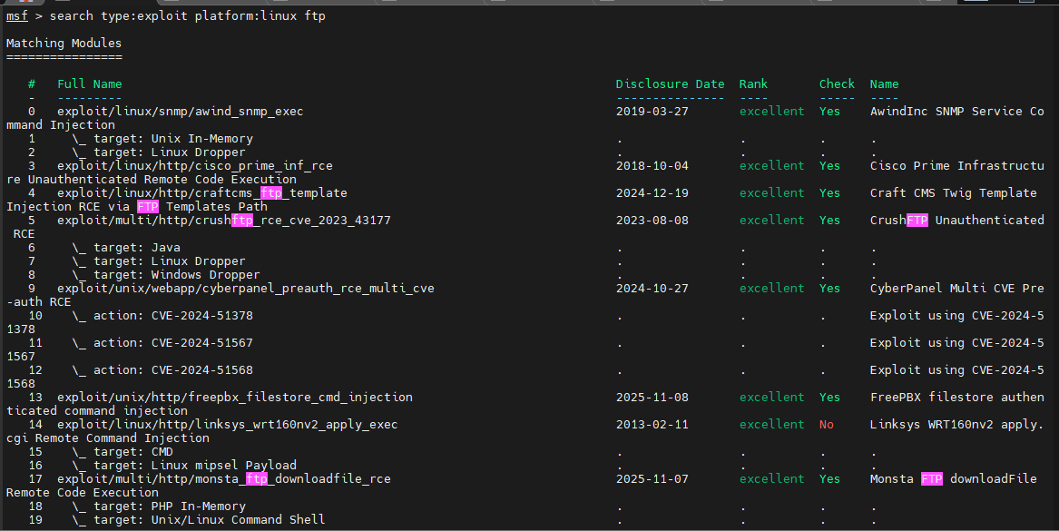Select the "Full Name" column header

tap(90, 84)
